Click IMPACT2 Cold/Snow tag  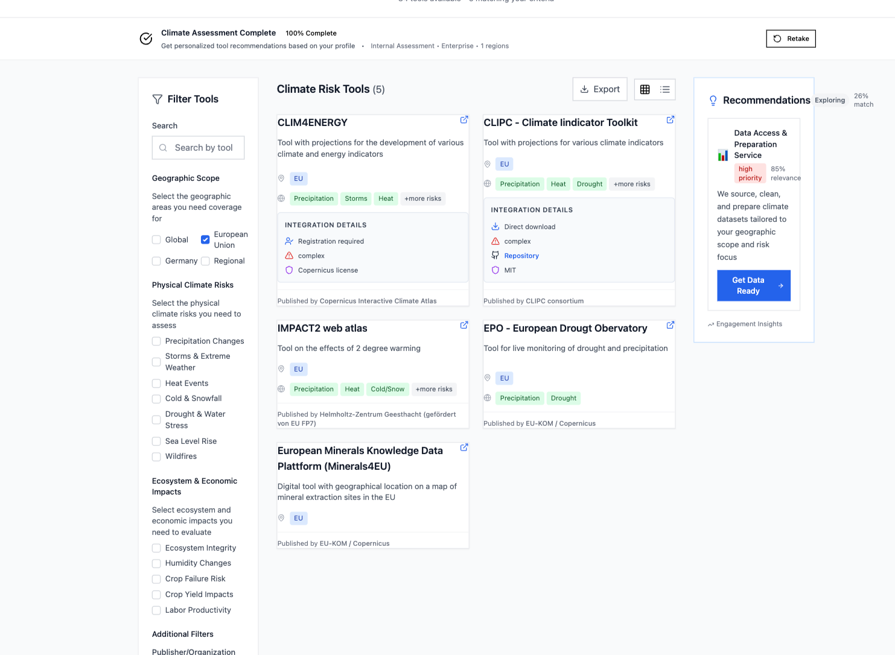(x=387, y=389)
